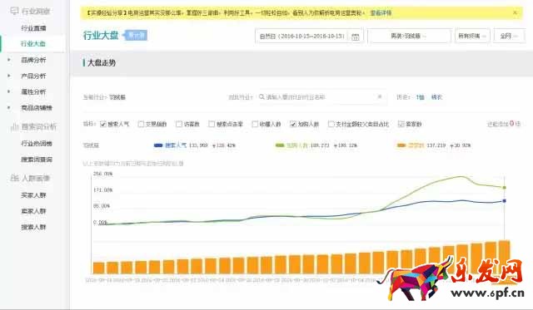Select 行业大盘 in the sidebar
Image resolution: width=533 pixels, height=310 pixels.
pyautogui.click(x=33, y=44)
